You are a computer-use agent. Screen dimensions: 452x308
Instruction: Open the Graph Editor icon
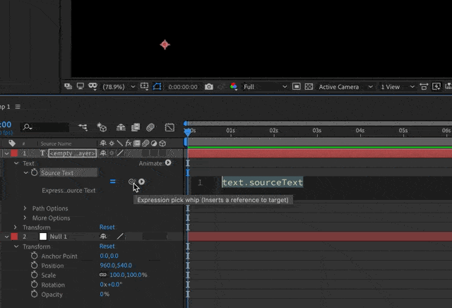169,127
